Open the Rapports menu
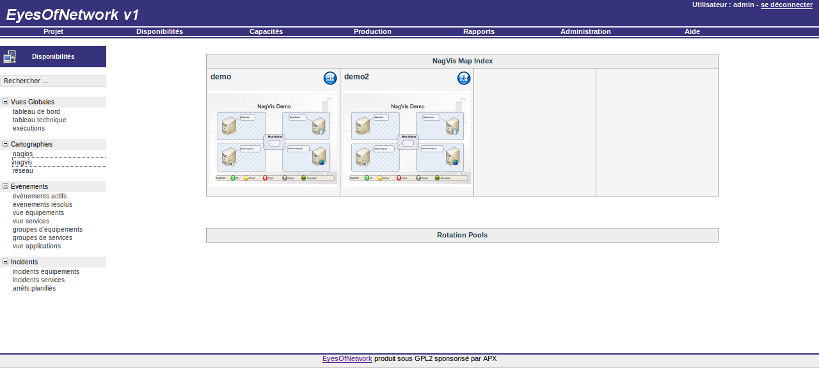This screenshot has height=368, width=819. (x=479, y=31)
